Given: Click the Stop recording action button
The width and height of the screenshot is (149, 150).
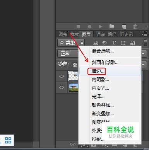Looking at the screenshot, I should click(x=78, y=27).
